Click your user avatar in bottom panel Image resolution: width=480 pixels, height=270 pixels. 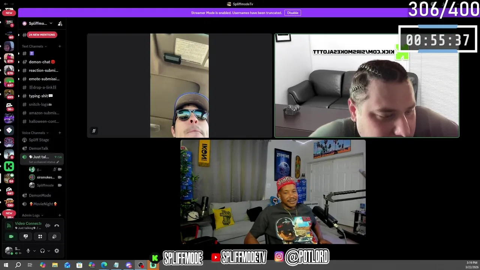[x=9, y=251]
